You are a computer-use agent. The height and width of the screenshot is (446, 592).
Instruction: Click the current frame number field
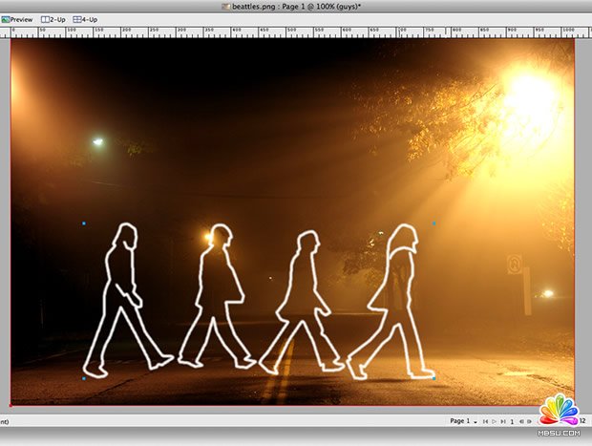tap(512, 421)
